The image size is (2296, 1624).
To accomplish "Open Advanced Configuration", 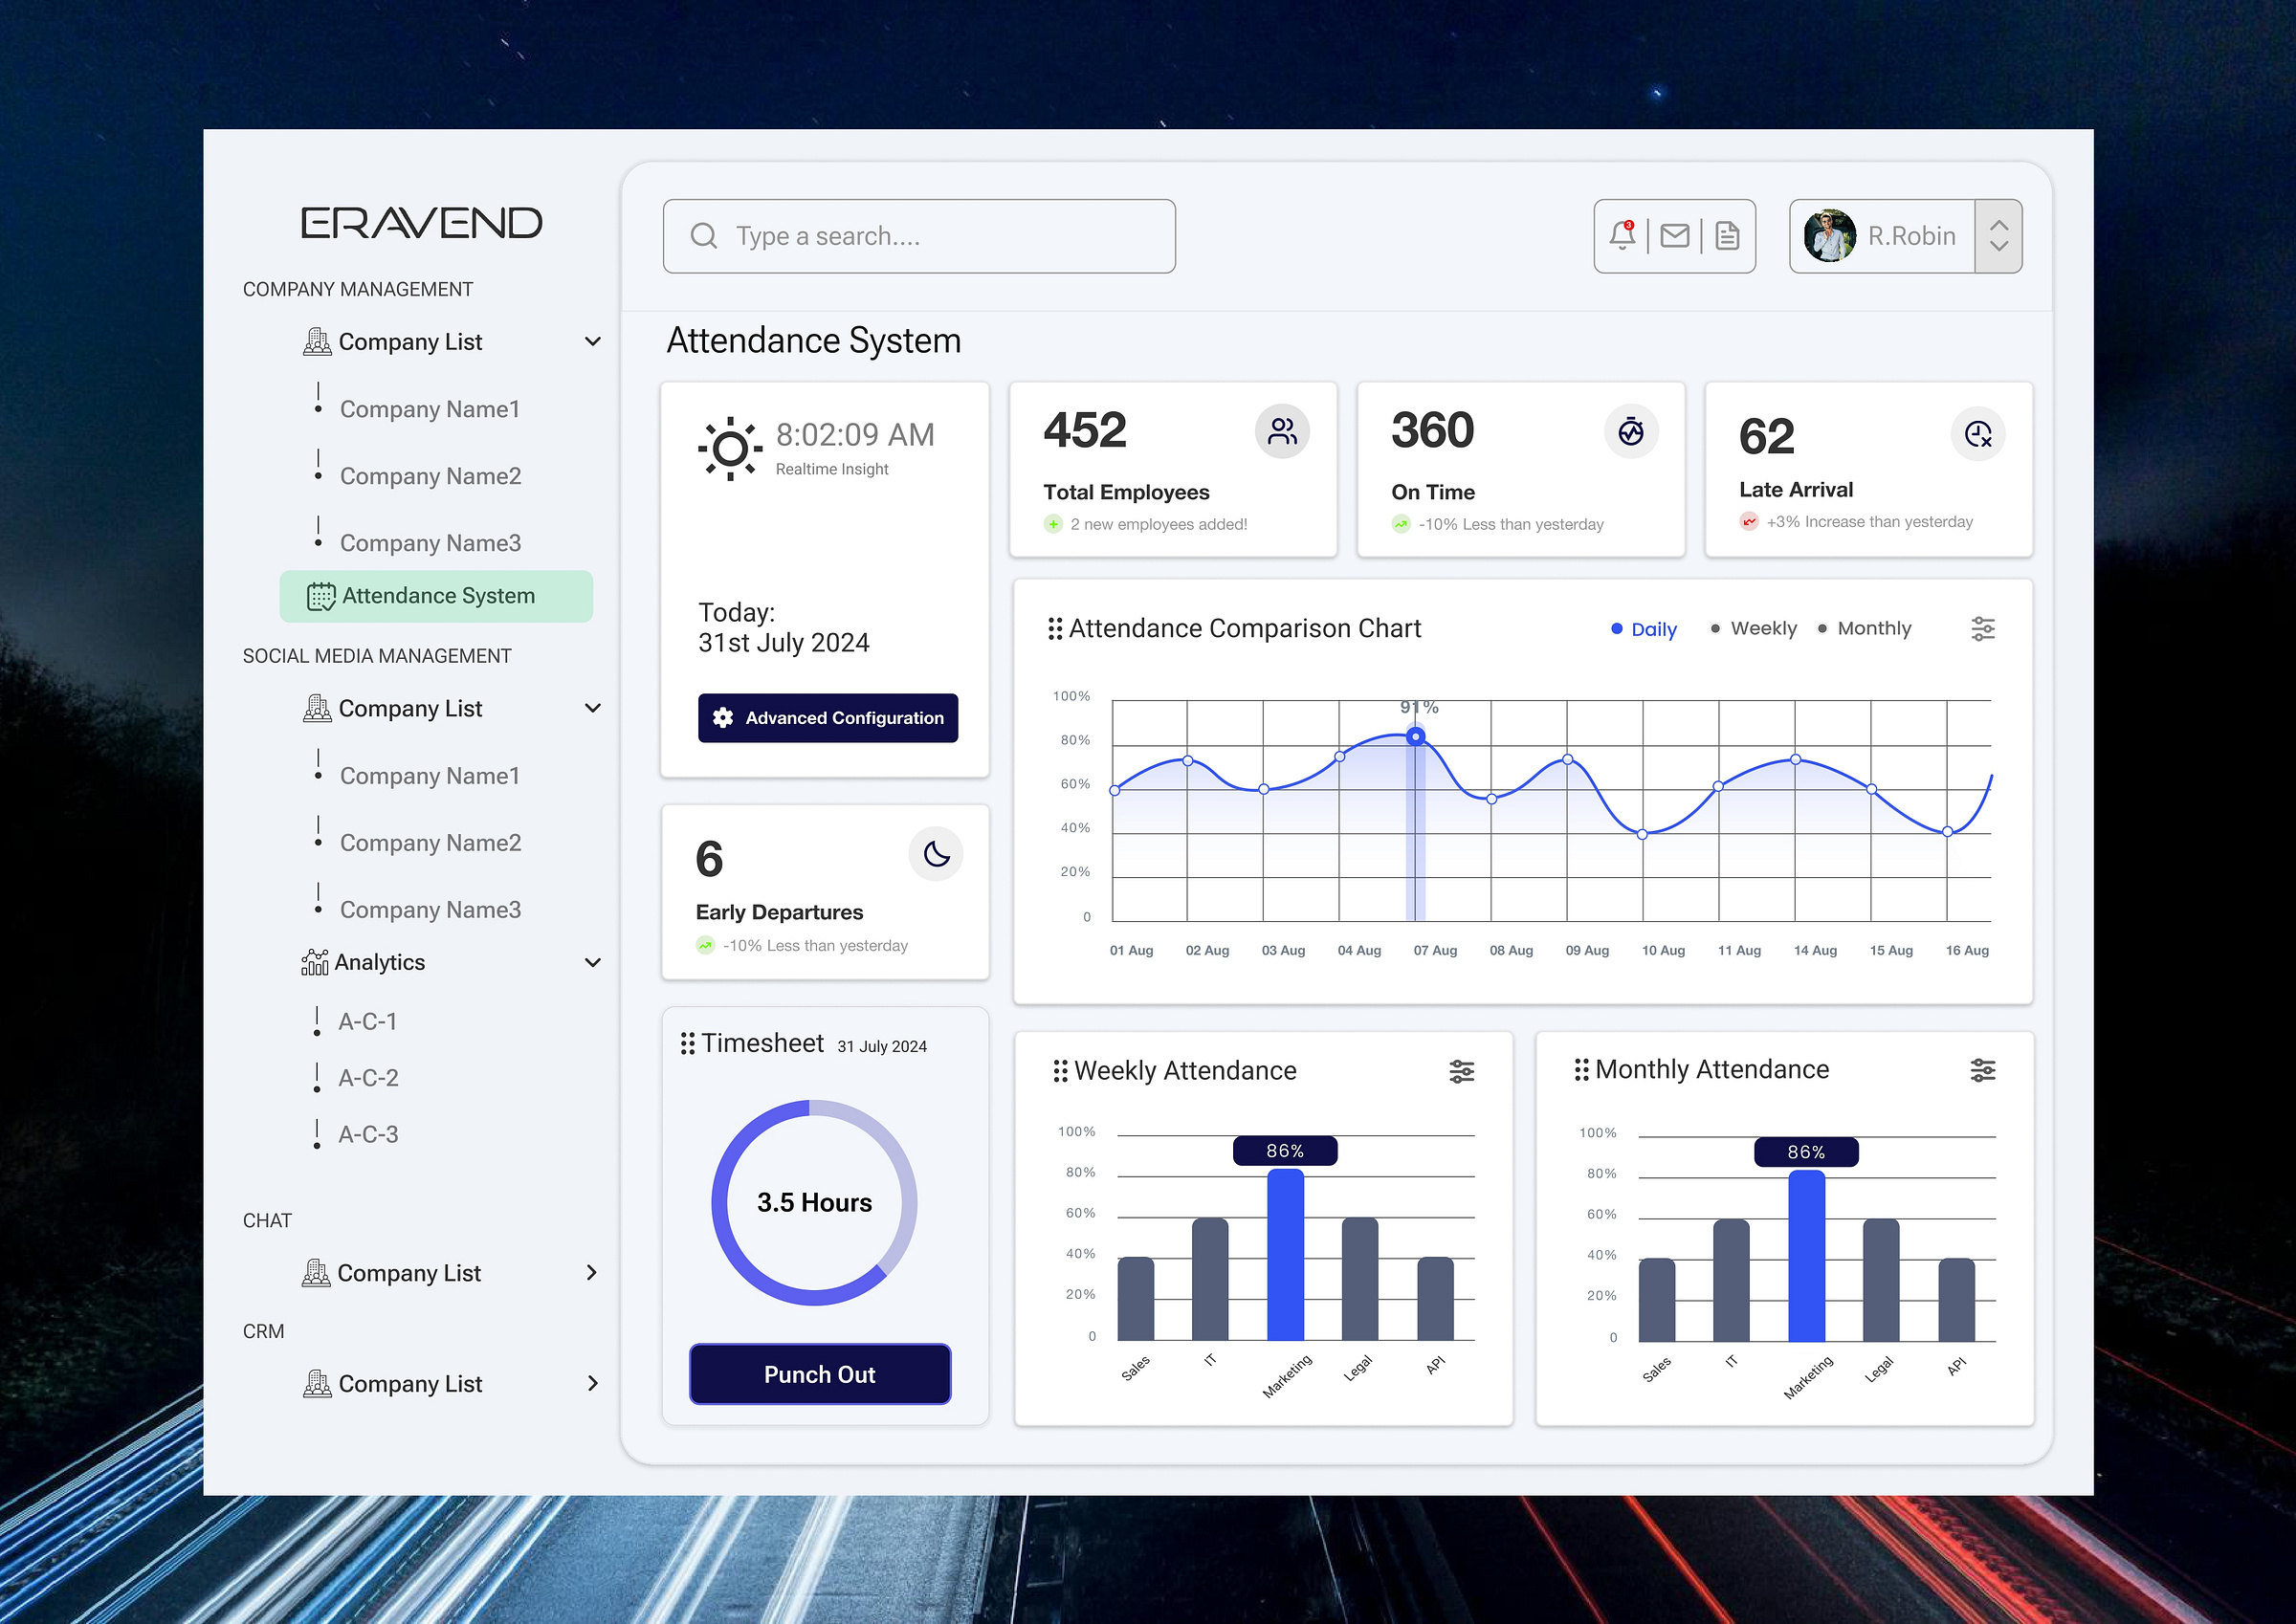I will pos(828,718).
